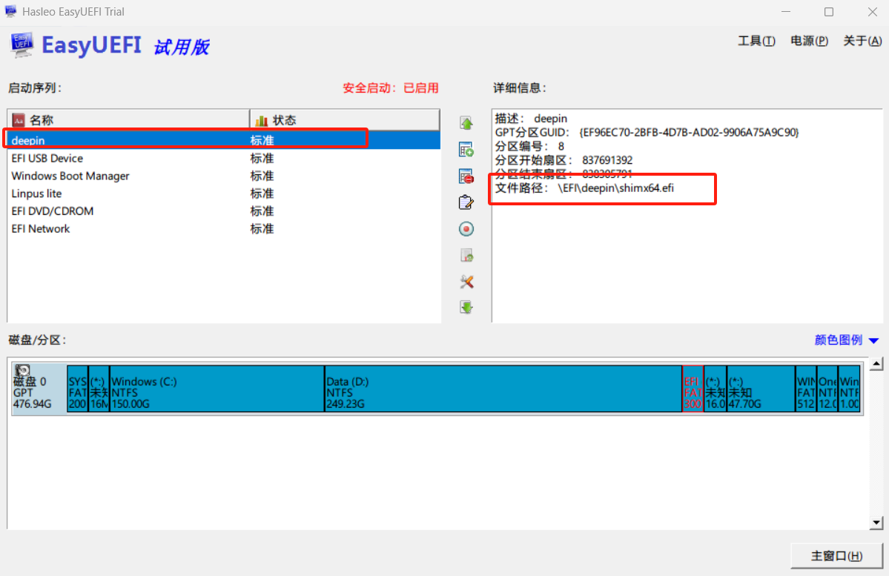The image size is (889, 576).
Task: Select the EFI Network entry
Action: tap(224, 228)
